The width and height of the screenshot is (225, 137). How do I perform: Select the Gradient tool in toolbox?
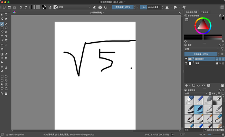(2, 54)
